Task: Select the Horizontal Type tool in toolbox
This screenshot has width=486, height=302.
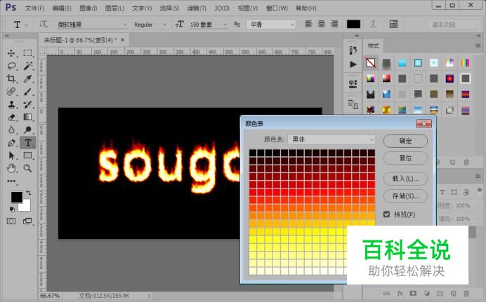Action: [27, 143]
